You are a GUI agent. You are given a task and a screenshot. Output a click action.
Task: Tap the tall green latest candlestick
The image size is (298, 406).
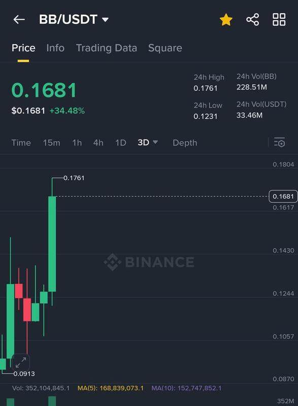(x=52, y=244)
